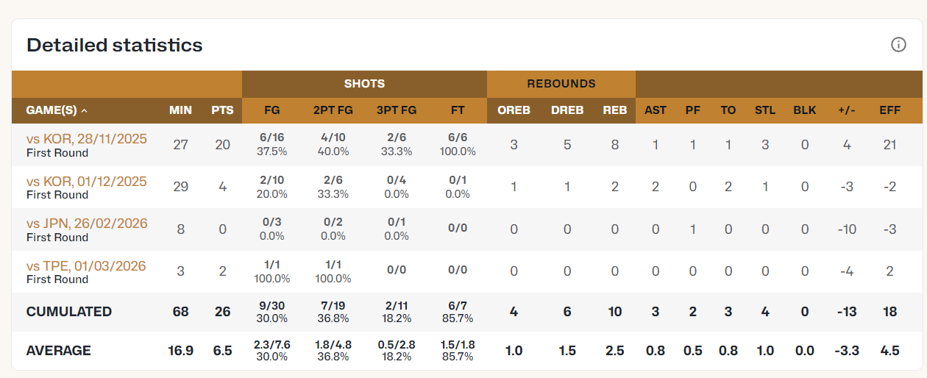Sort by FT column header
This screenshot has width=927, height=378.
pos(458,110)
